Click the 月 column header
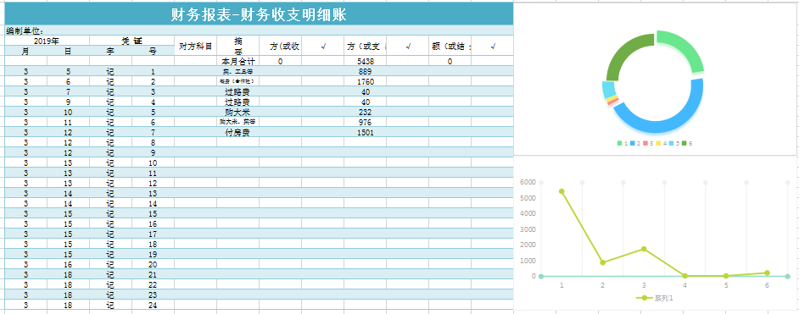 [x=26, y=51]
